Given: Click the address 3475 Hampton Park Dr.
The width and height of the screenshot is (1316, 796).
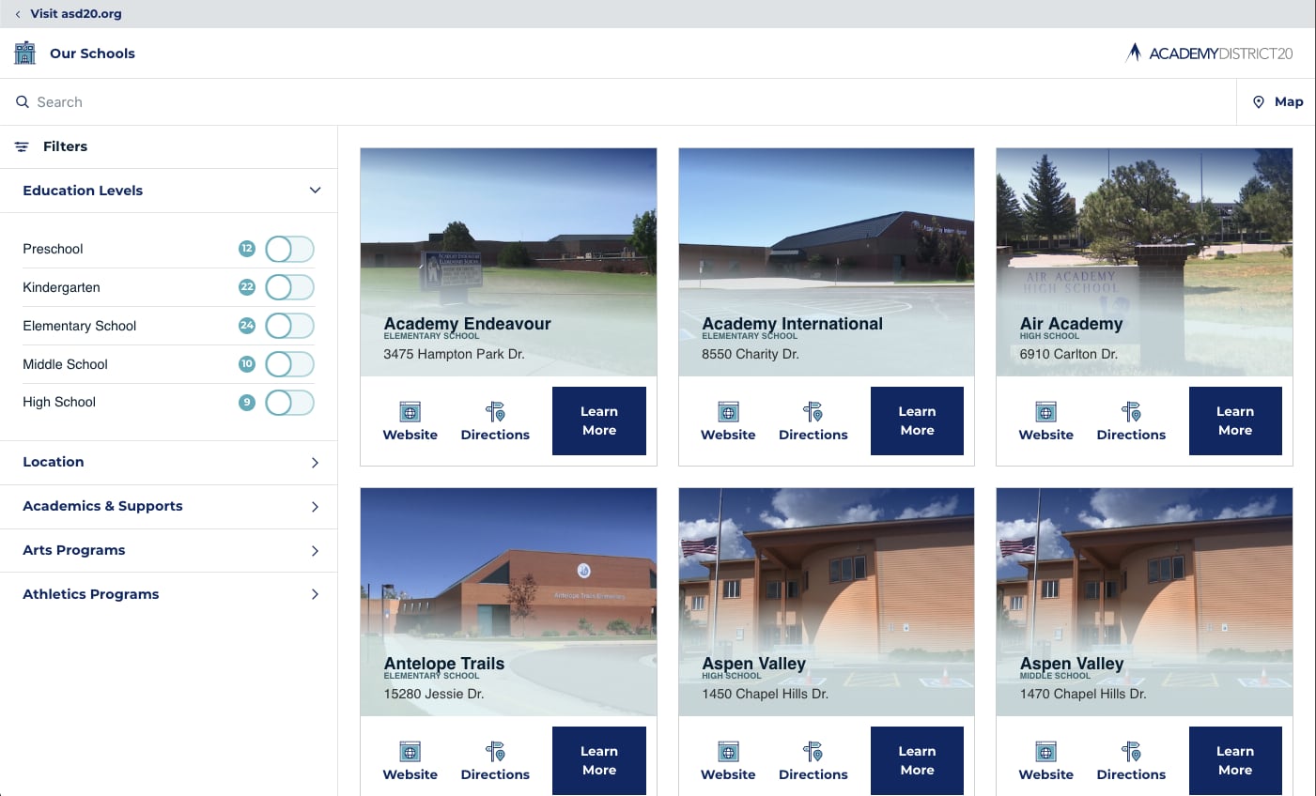Looking at the screenshot, I should coord(454,354).
